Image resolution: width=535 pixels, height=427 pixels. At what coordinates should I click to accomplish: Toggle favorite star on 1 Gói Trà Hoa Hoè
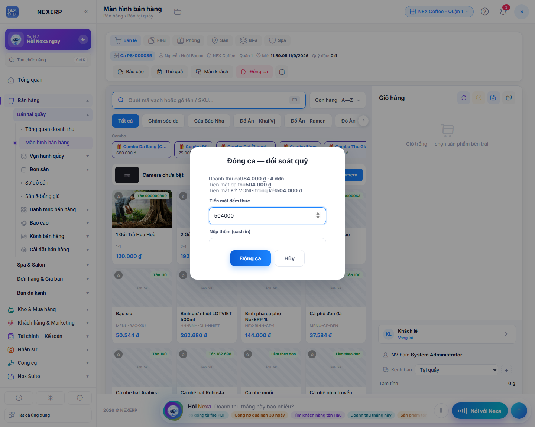point(119,196)
